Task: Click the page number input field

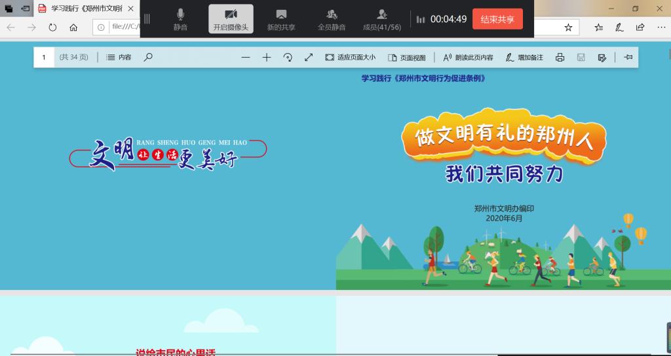Action: click(45, 58)
